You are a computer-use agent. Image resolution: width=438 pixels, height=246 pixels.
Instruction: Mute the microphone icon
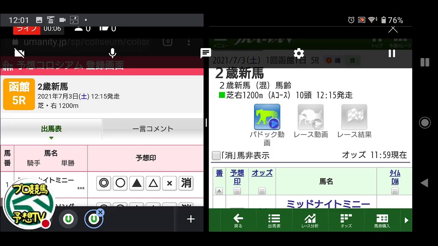pos(112,53)
